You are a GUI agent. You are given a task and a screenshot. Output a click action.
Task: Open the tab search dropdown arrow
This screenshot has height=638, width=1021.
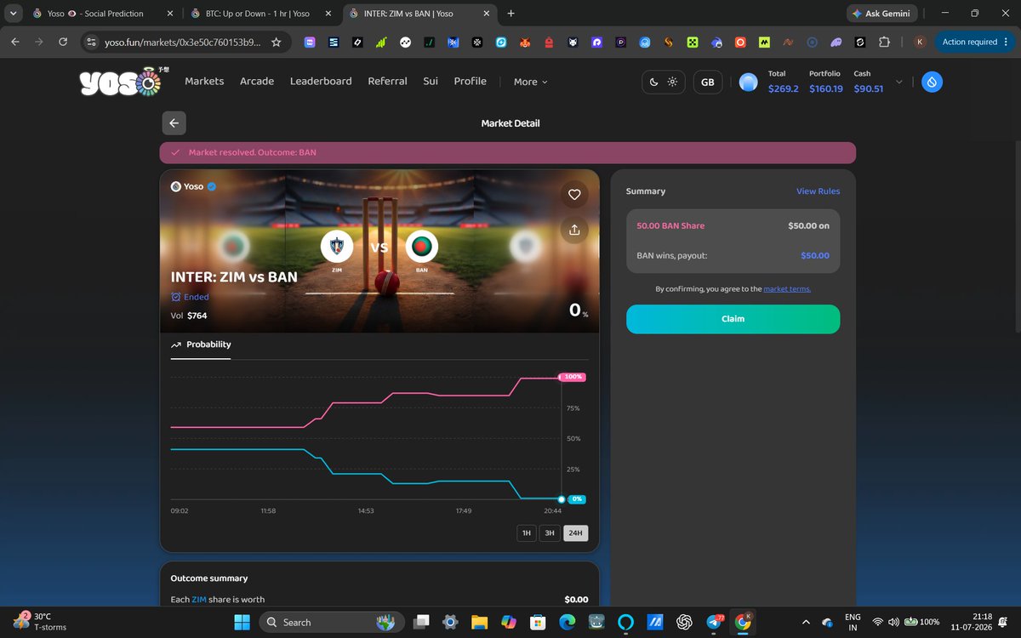coord(13,14)
